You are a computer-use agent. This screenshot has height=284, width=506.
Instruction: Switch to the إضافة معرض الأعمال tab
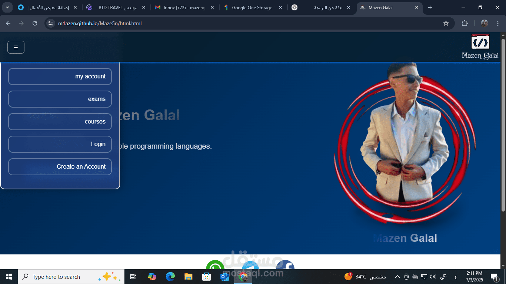pos(48,7)
